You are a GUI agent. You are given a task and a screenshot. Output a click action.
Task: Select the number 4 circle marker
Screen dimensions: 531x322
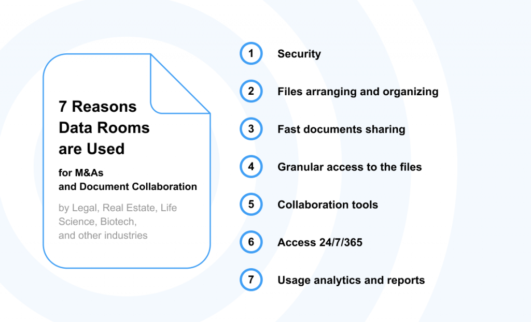(251, 167)
